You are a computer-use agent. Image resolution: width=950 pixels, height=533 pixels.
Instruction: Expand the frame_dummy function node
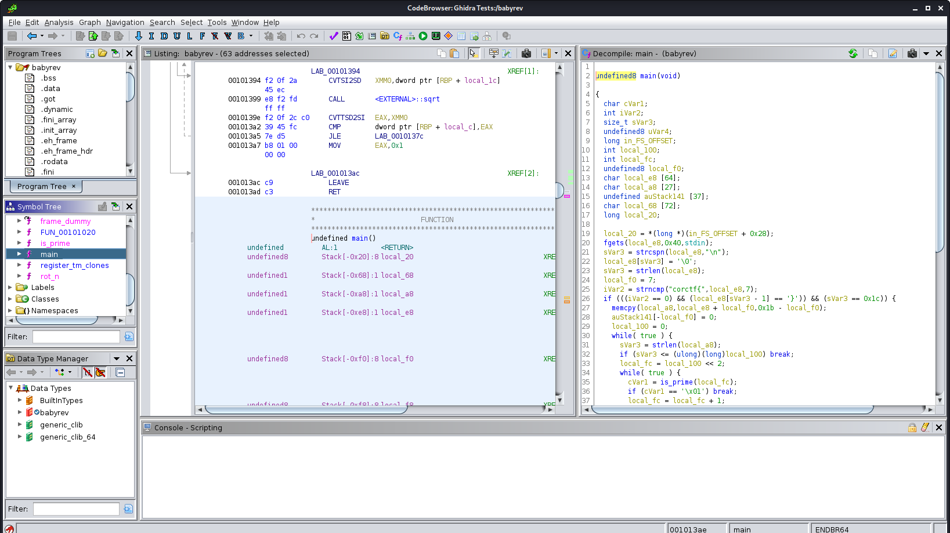[19, 221]
